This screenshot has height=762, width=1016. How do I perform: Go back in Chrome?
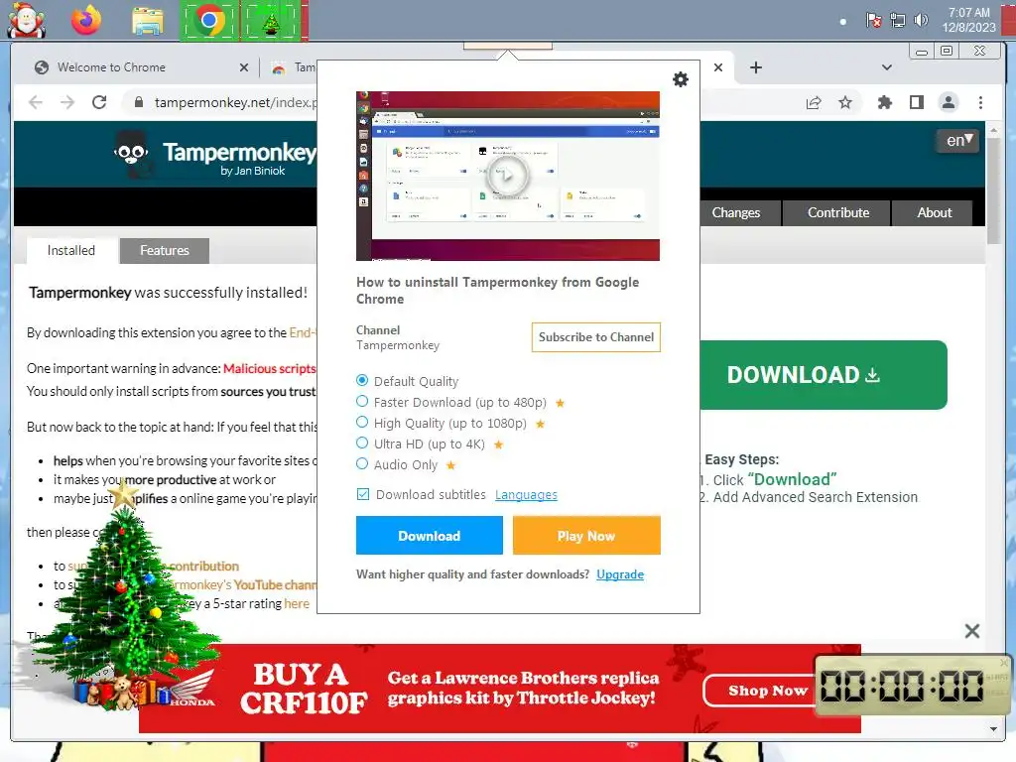[36, 102]
